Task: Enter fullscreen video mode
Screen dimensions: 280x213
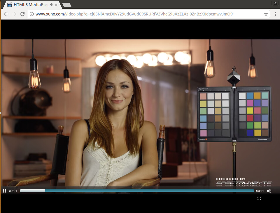Action: point(259,198)
